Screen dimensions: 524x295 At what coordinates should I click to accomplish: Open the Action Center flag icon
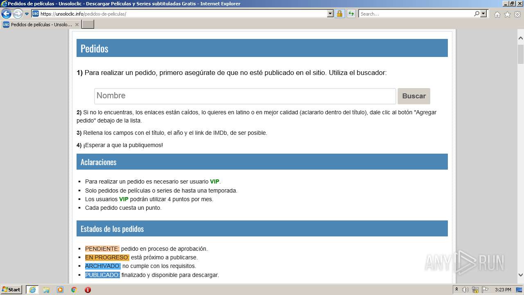[485, 290]
